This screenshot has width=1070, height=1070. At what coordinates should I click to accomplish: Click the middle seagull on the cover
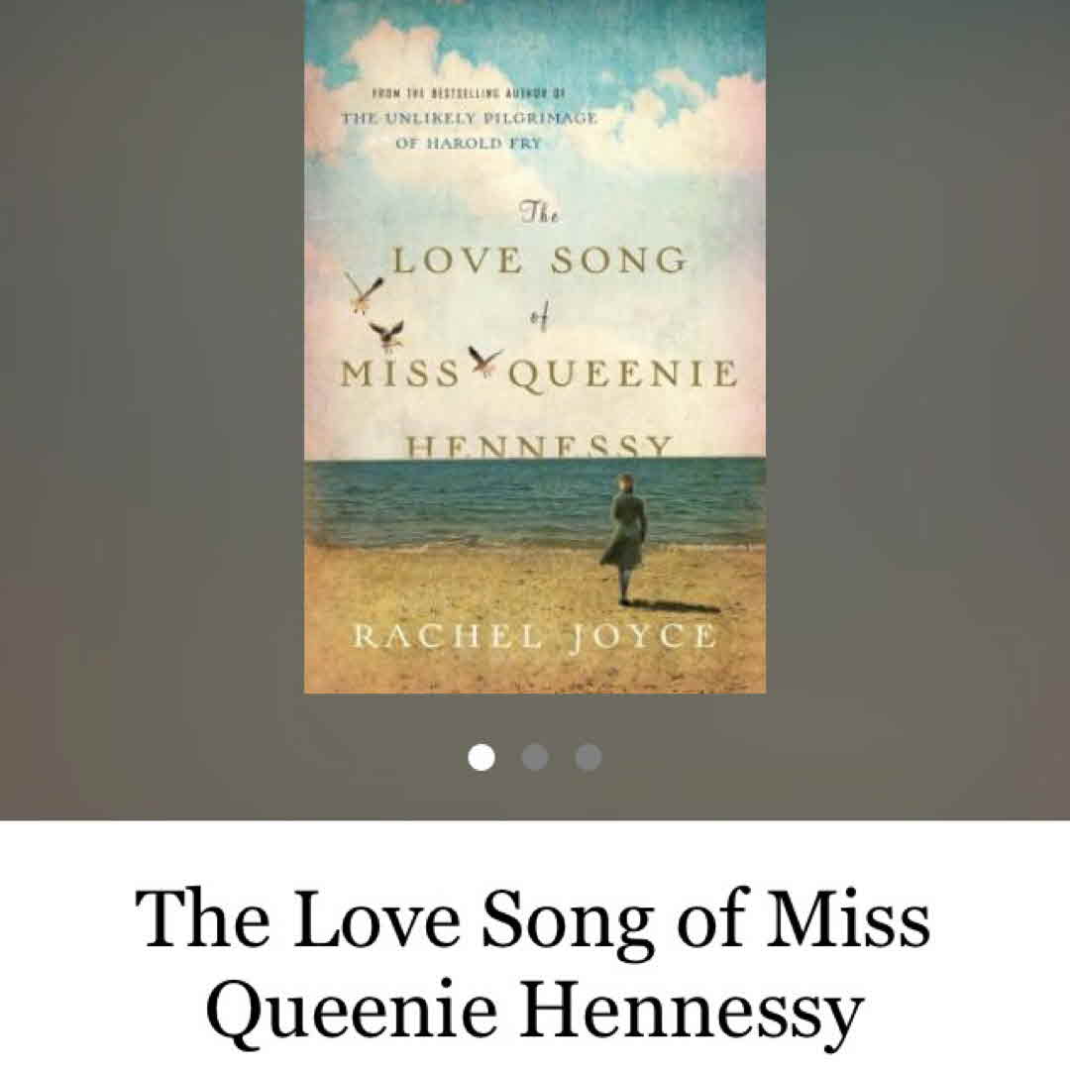click(x=387, y=335)
